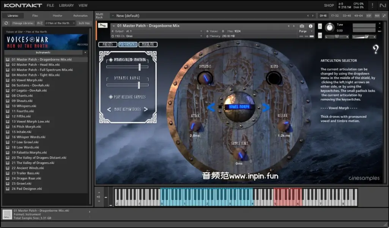Open the Vowel Morph articulation dropdown
This screenshot has width=389, height=228.
point(239,107)
